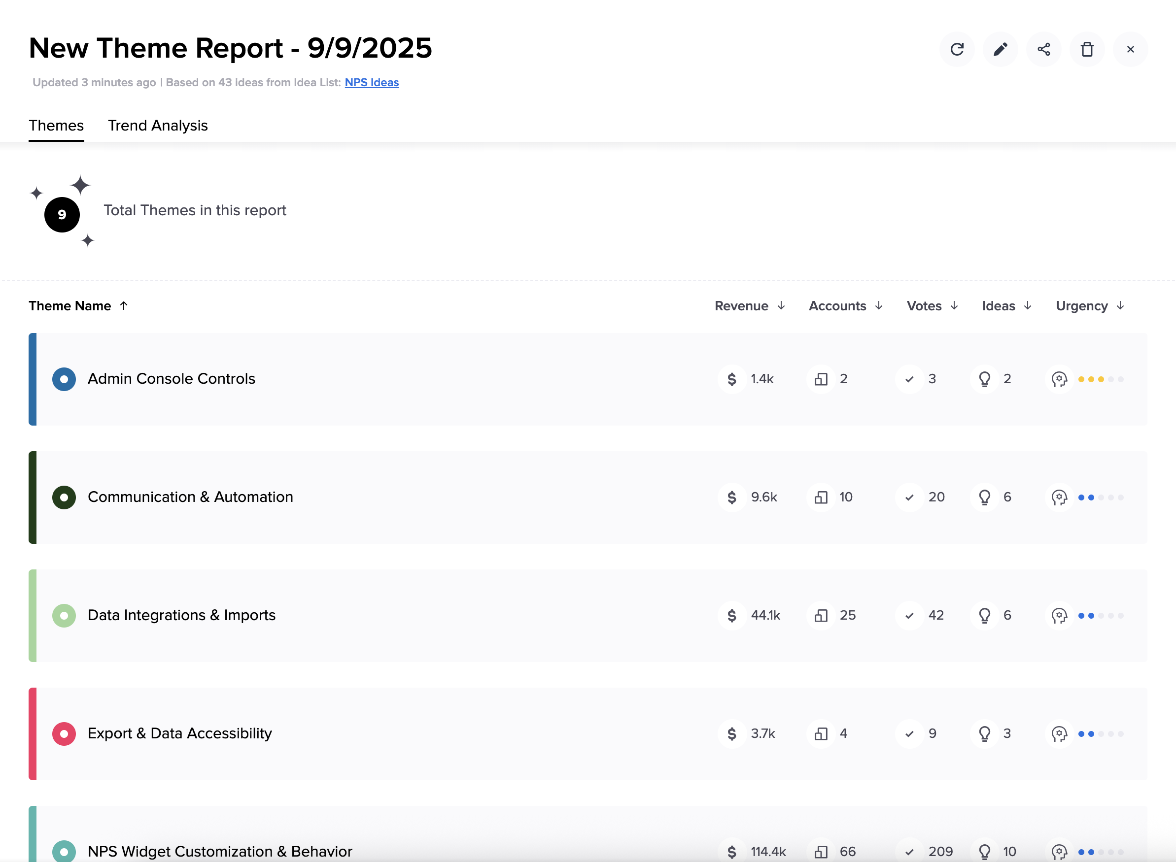Screen dimensions: 1176x862
Task: Open the Data Integrations & Imports theme
Action: 182,615
